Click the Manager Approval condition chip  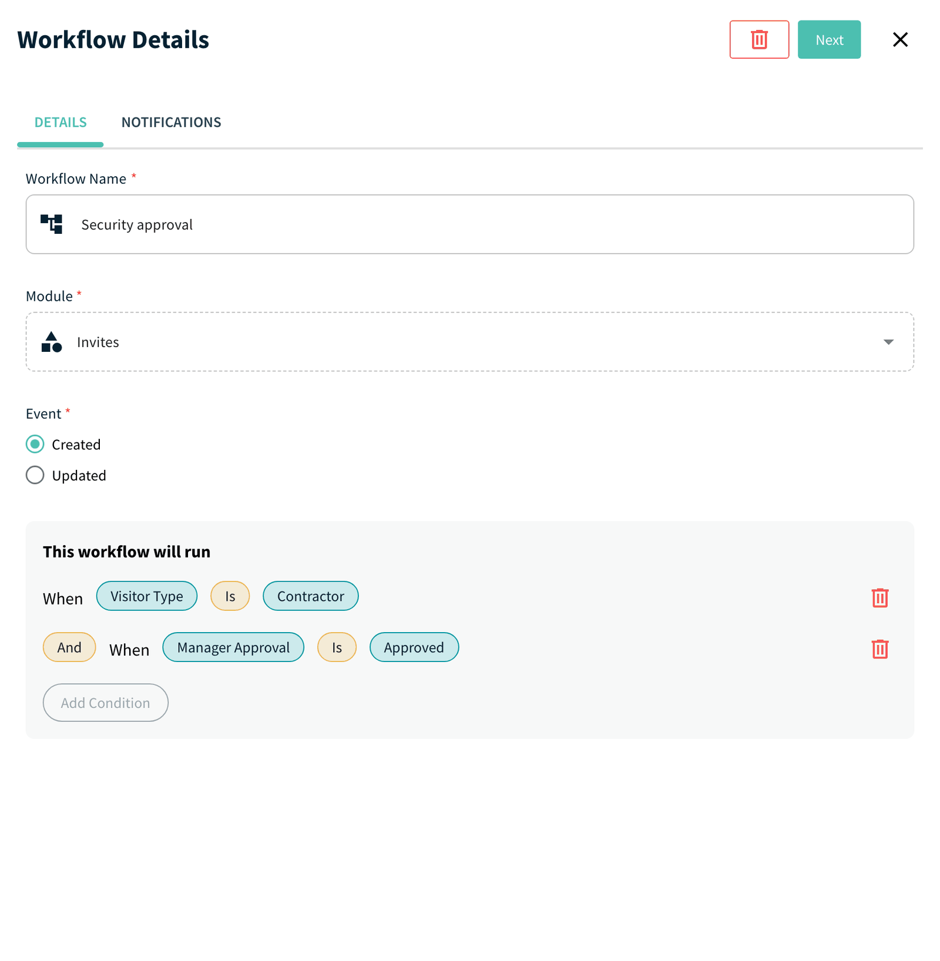point(233,647)
